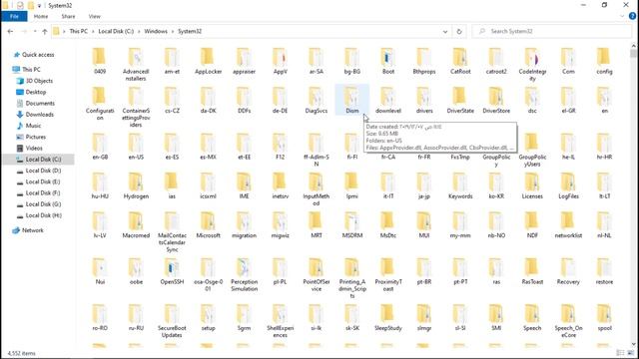The width and height of the screenshot is (639, 359).
Task: Open the CatRoot folder
Action: click(x=460, y=61)
